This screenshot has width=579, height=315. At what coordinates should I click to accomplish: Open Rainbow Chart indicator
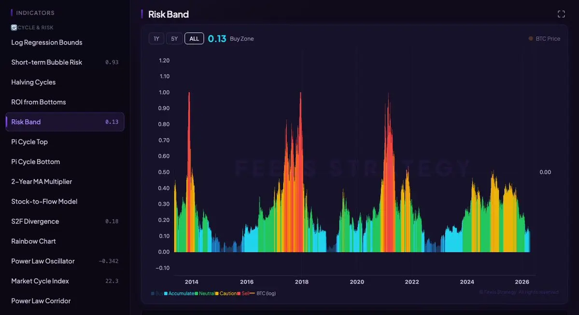(65, 241)
